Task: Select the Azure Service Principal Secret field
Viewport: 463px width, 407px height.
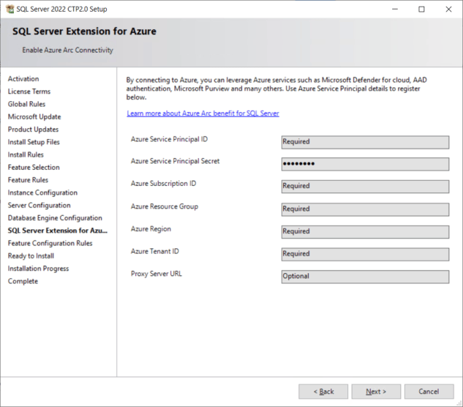Action: click(x=365, y=164)
